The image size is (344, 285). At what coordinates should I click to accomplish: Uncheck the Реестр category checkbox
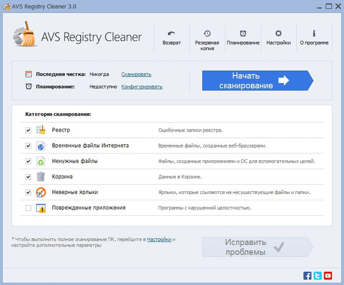[28, 130]
